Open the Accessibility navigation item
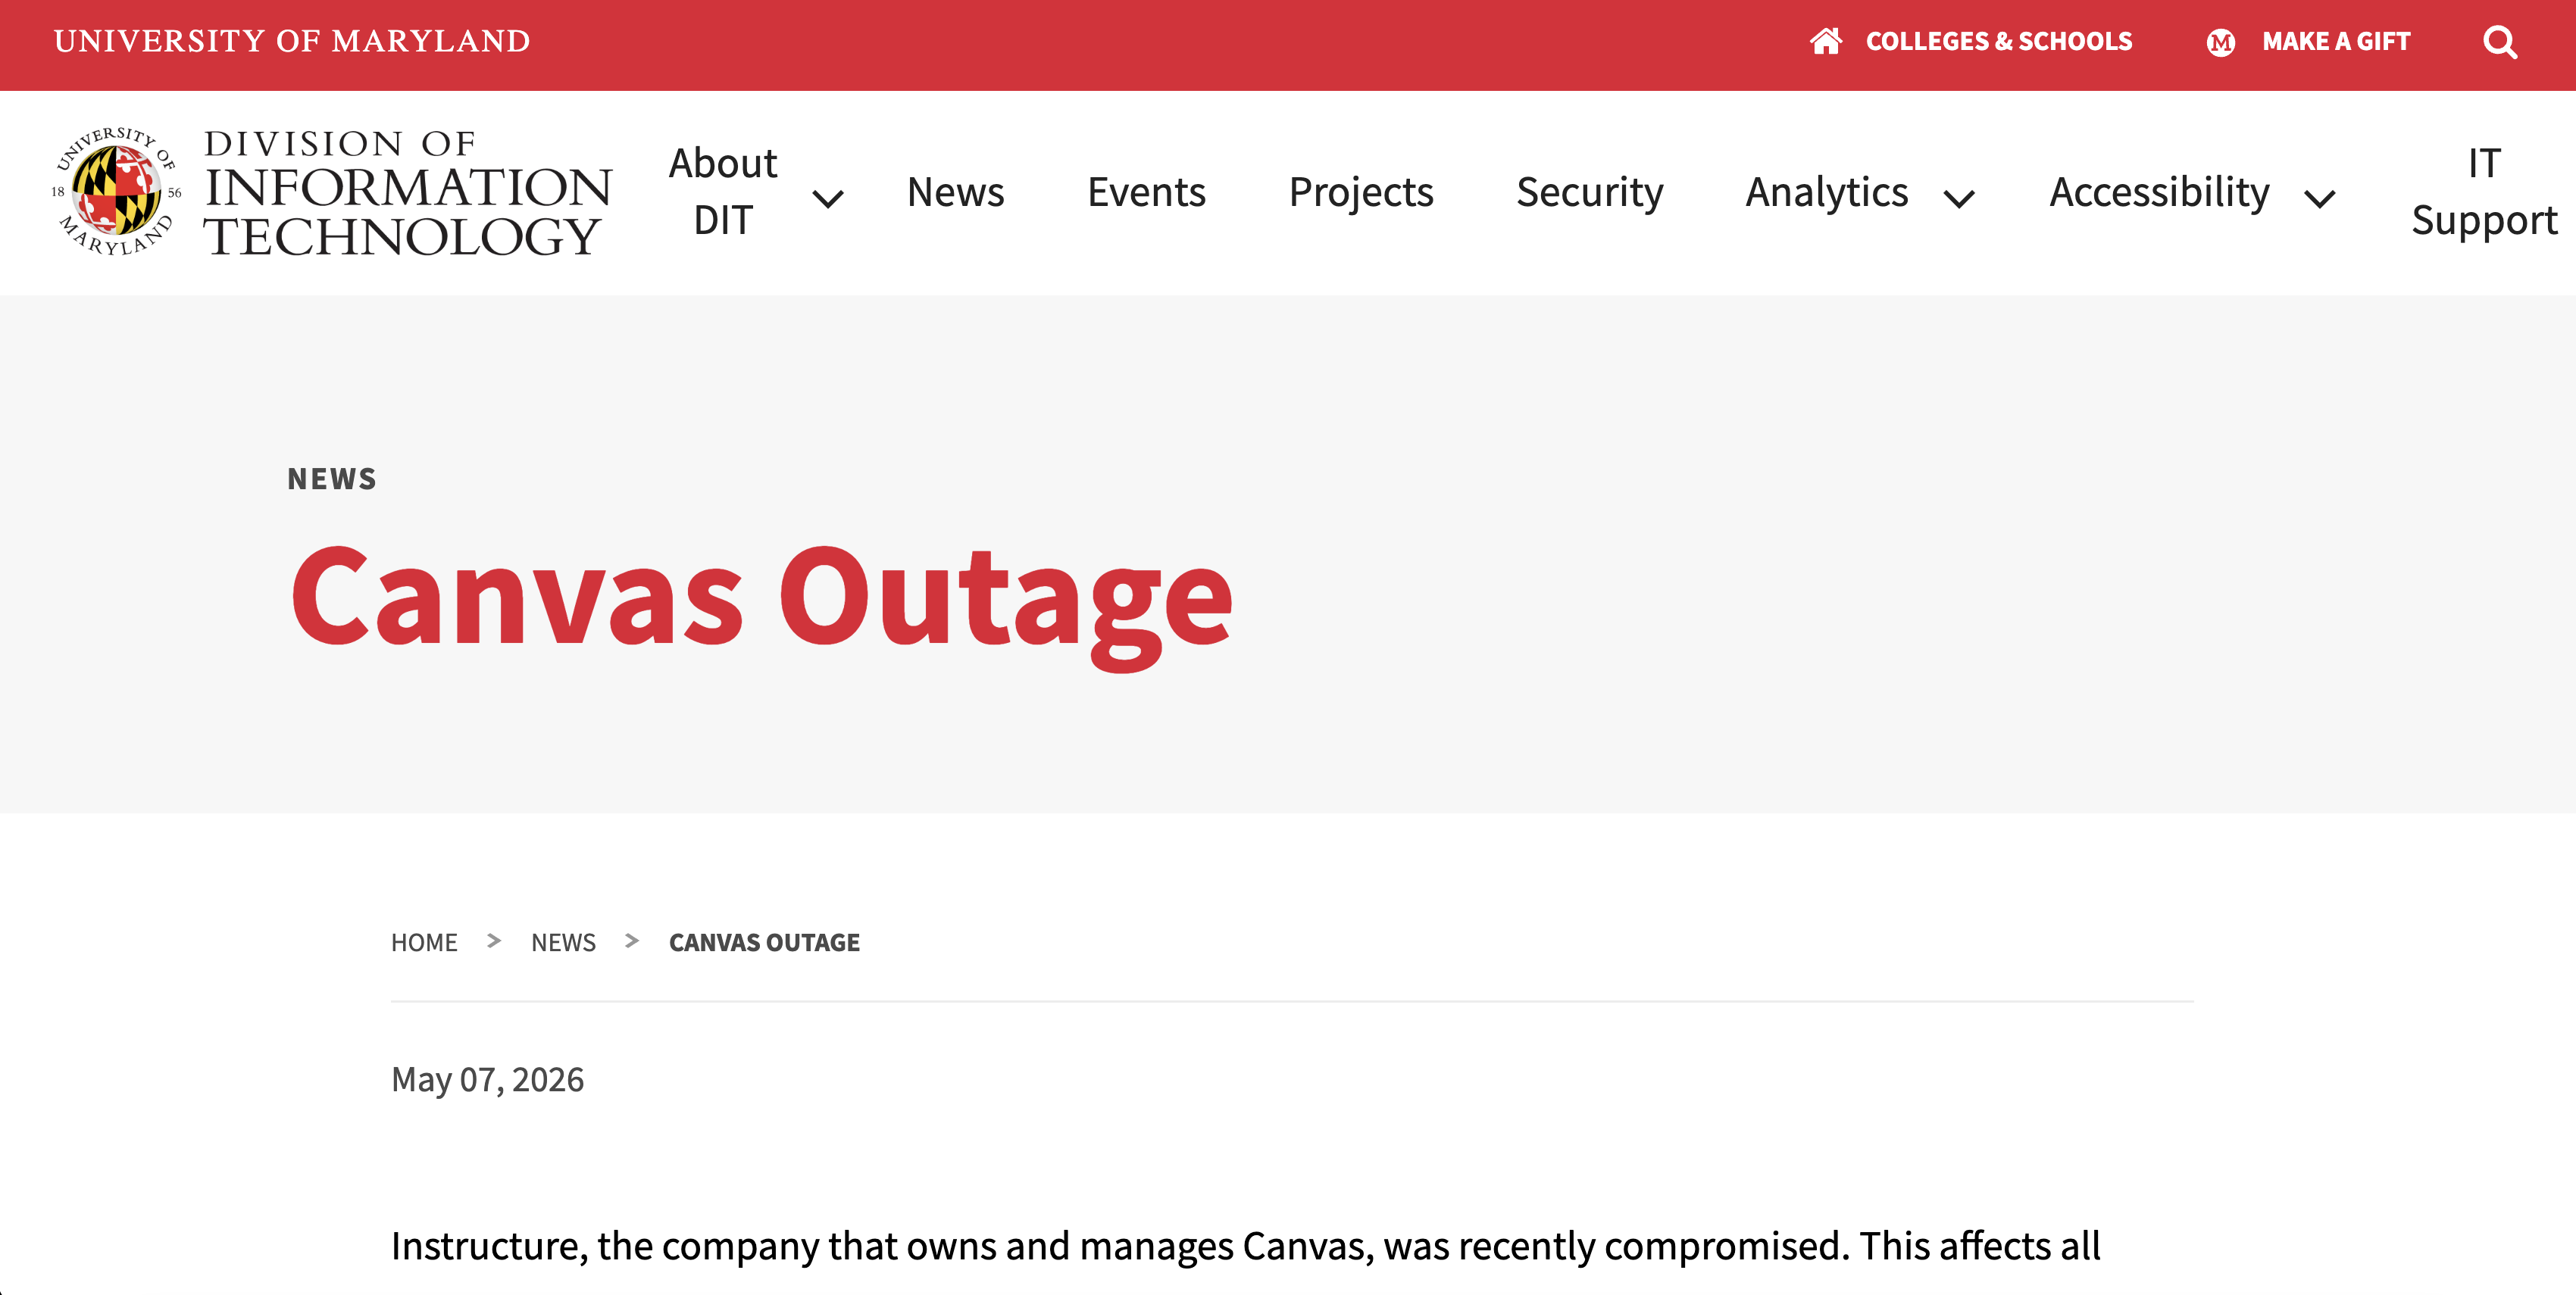 pyautogui.click(x=2159, y=192)
